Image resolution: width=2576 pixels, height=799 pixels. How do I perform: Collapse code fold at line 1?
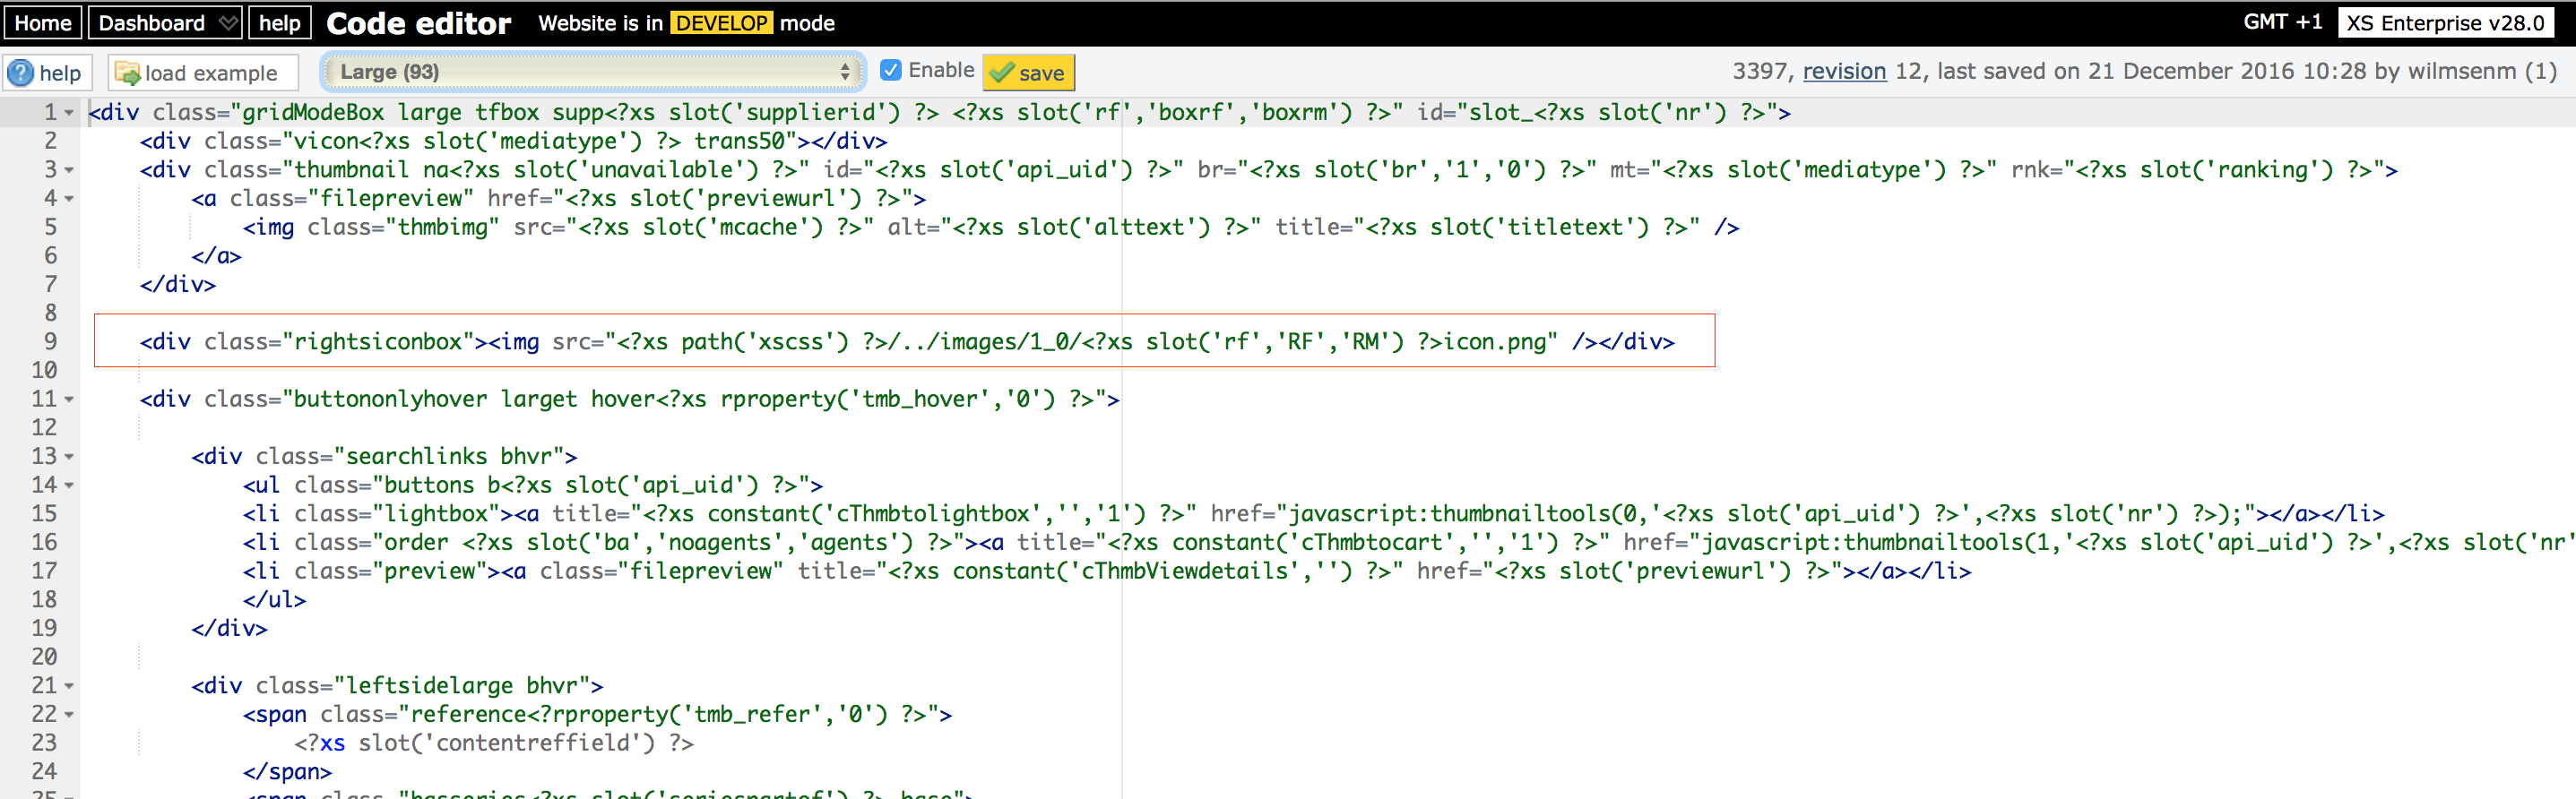[x=69, y=113]
